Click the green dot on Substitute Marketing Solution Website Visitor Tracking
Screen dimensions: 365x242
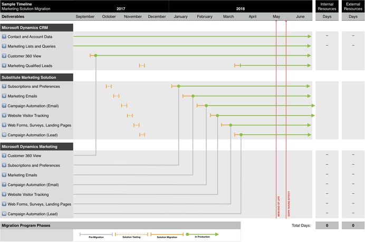pos(217,115)
